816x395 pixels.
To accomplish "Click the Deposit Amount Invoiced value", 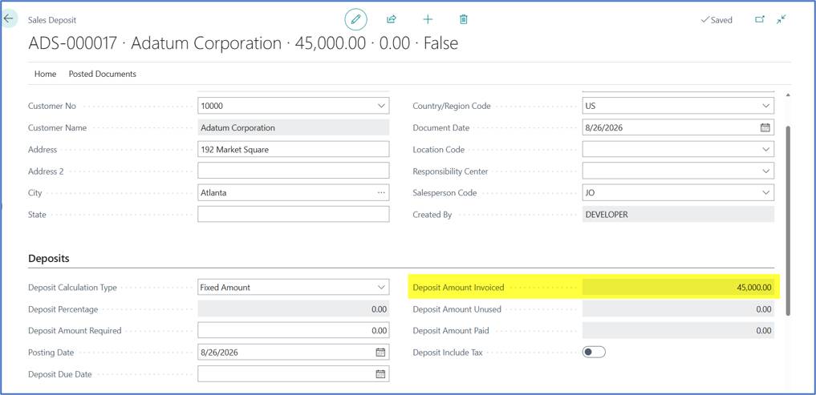I will pos(678,288).
